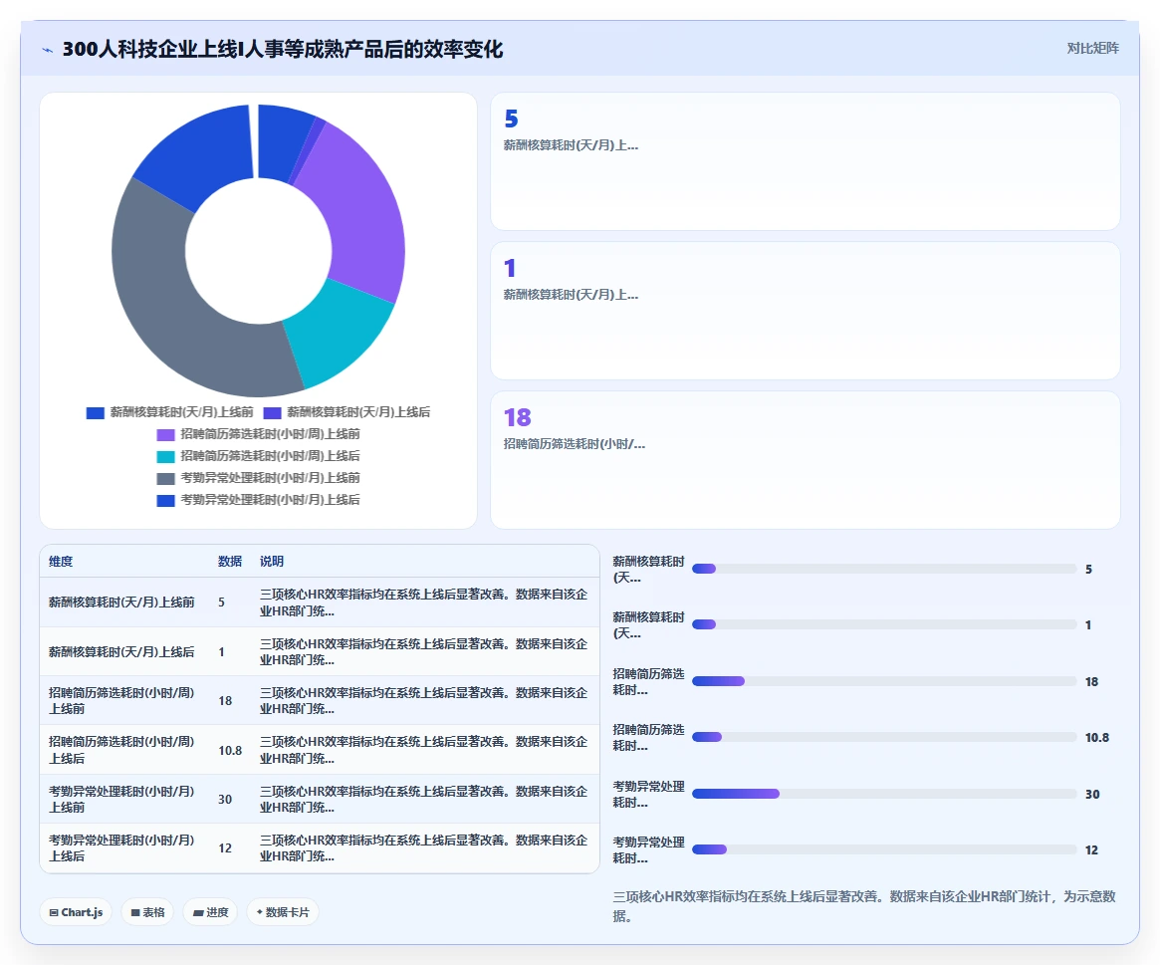The image size is (1160, 965).
Task: Open the data card showing value 18
Action: coord(805,460)
